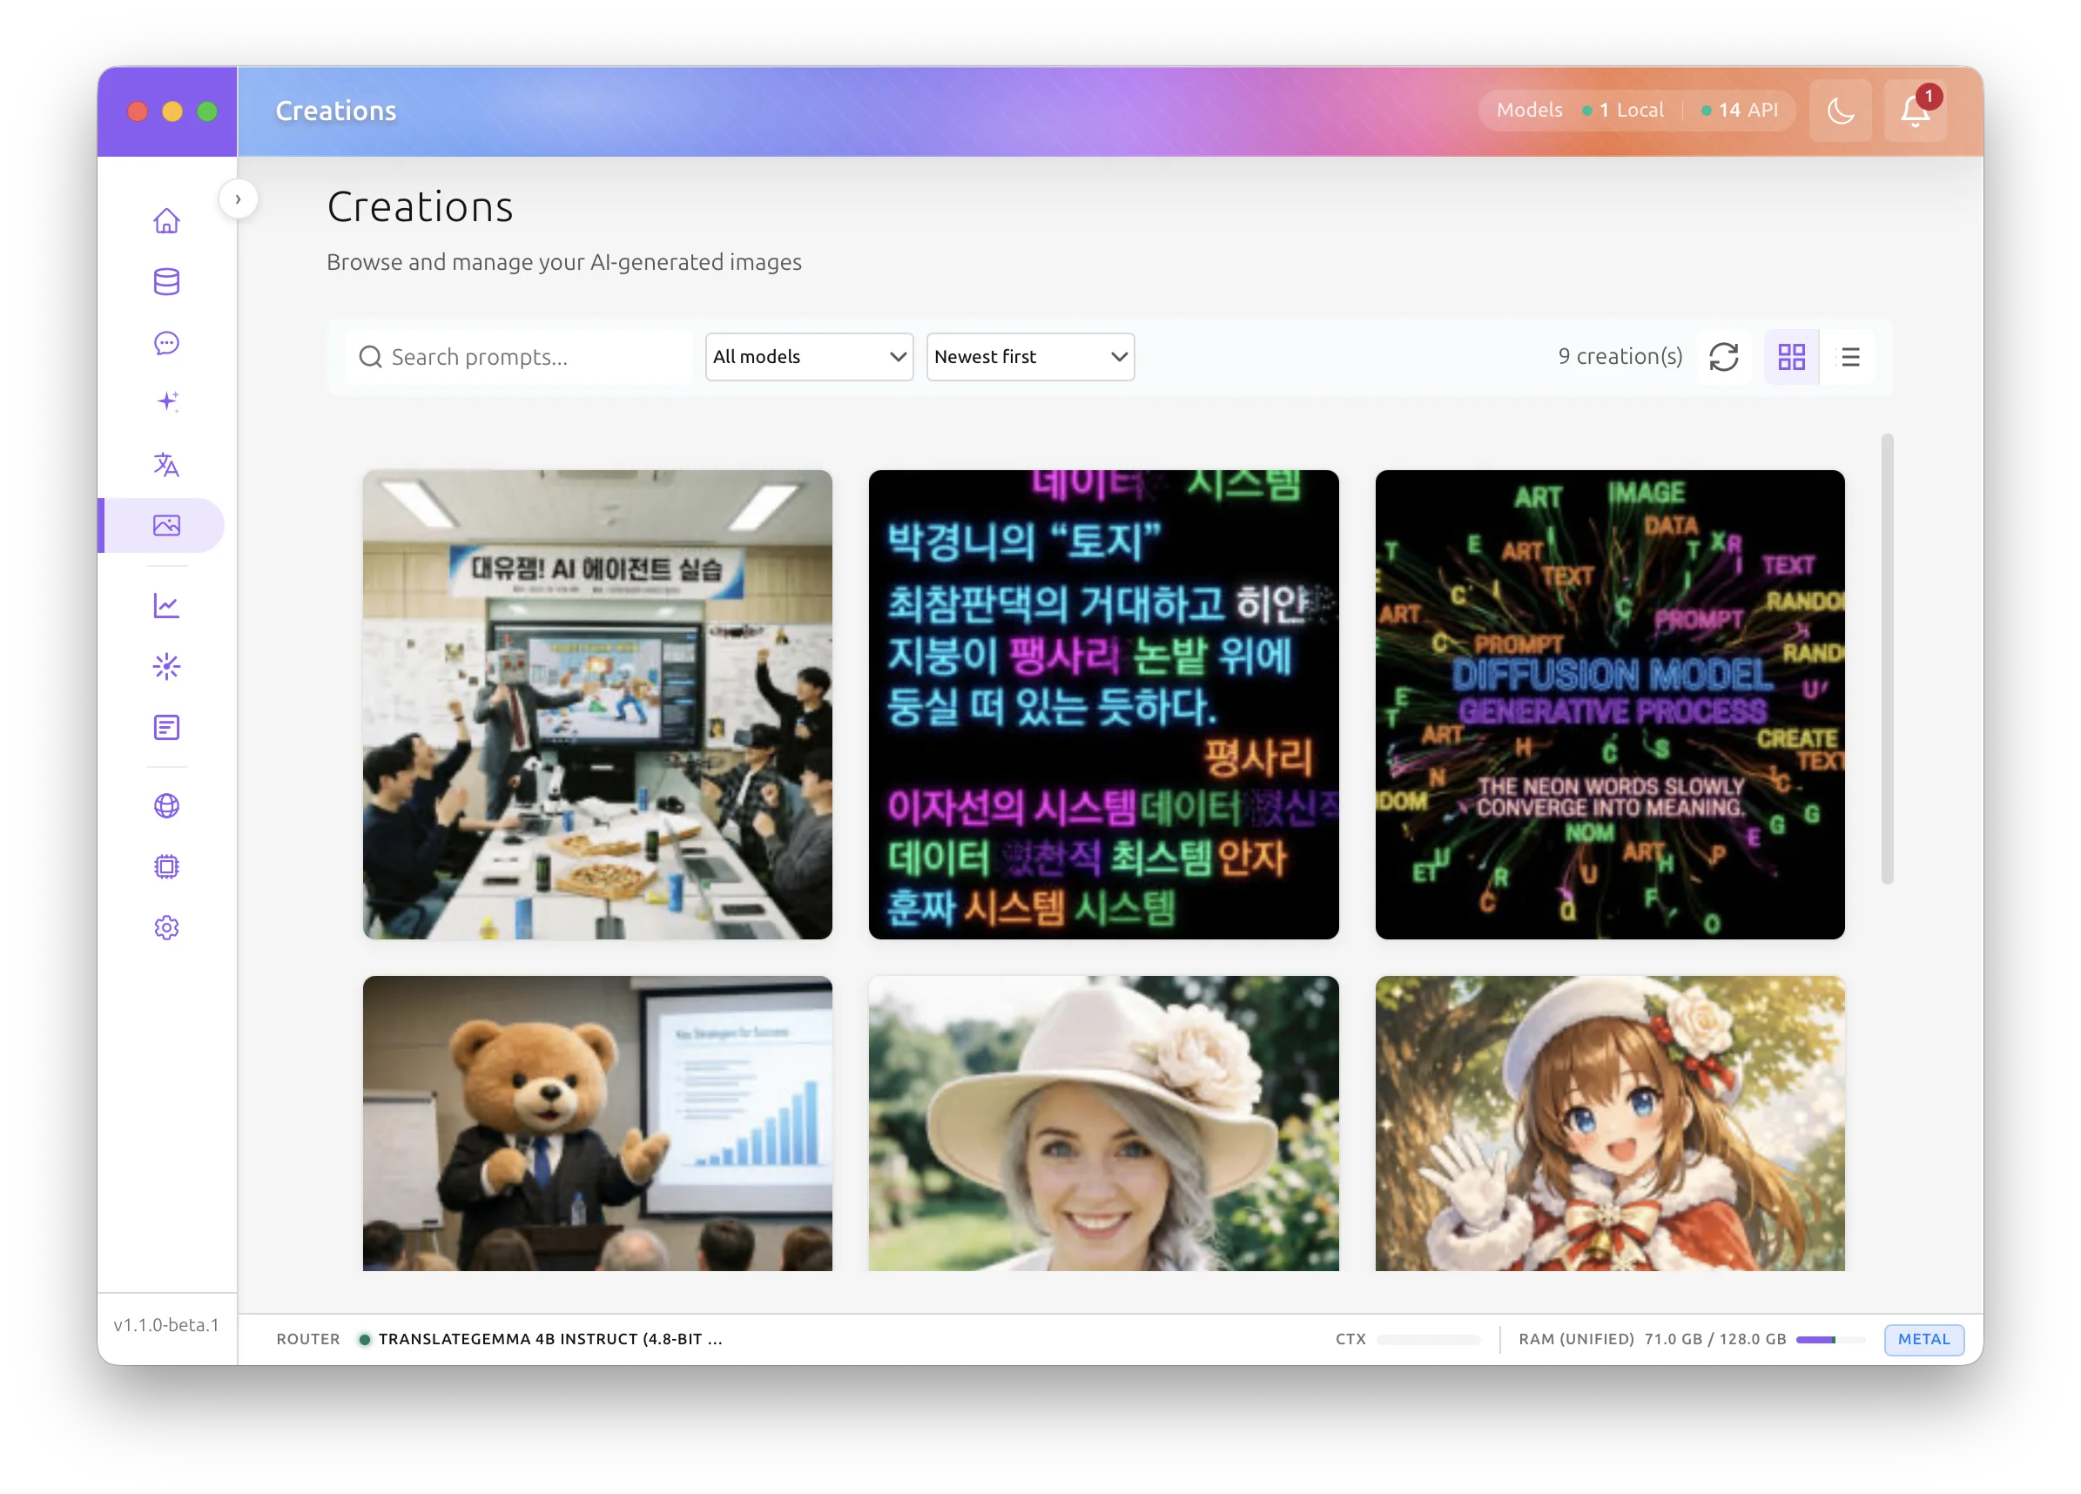This screenshot has width=2081, height=1494.
Task: Expand the collapsed sidebar with the chevron
Action: coord(239,199)
